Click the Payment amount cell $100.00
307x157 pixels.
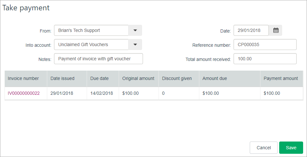click(281, 93)
